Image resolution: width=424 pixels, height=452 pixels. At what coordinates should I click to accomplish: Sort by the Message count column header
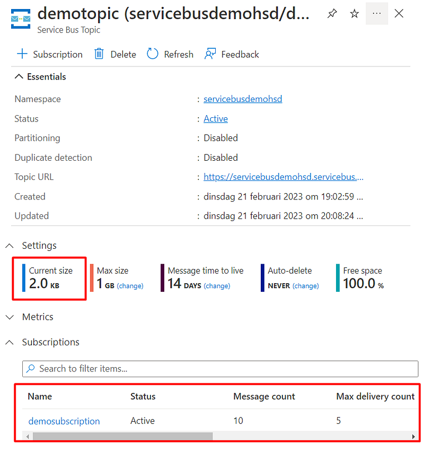coord(264,396)
